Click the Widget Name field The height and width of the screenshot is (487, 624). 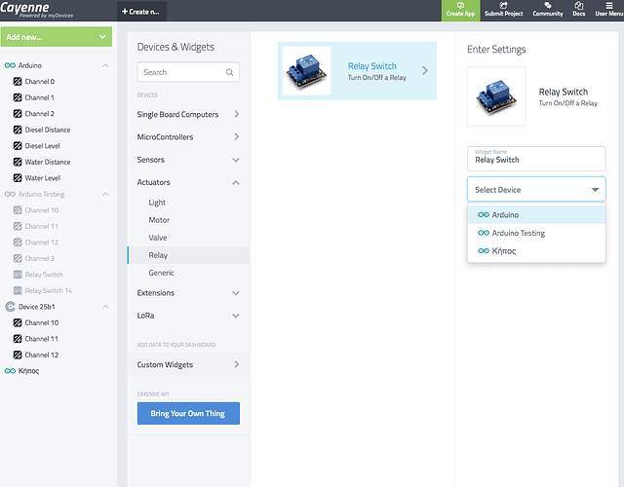tap(536, 159)
